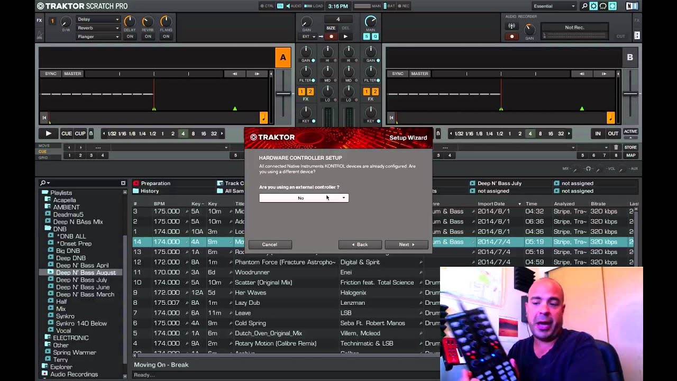Screen dimensions: 677x381
Task: Adjust the Deck A channel volume fader
Action: coord(283,94)
